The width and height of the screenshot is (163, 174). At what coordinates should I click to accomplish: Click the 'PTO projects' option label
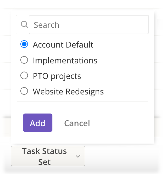coord(57,76)
